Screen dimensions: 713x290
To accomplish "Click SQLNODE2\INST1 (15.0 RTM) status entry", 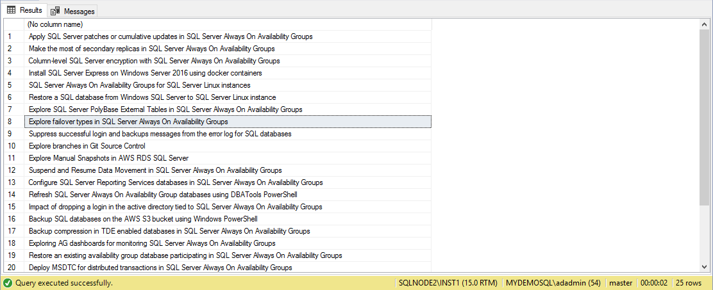I will [x=448, y=283].
